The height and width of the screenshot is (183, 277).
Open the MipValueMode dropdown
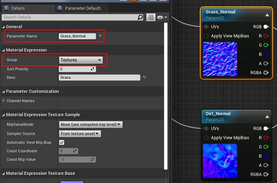point(91,125)
